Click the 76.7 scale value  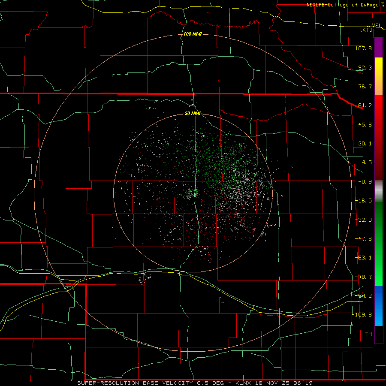click(x=365, y=86)
